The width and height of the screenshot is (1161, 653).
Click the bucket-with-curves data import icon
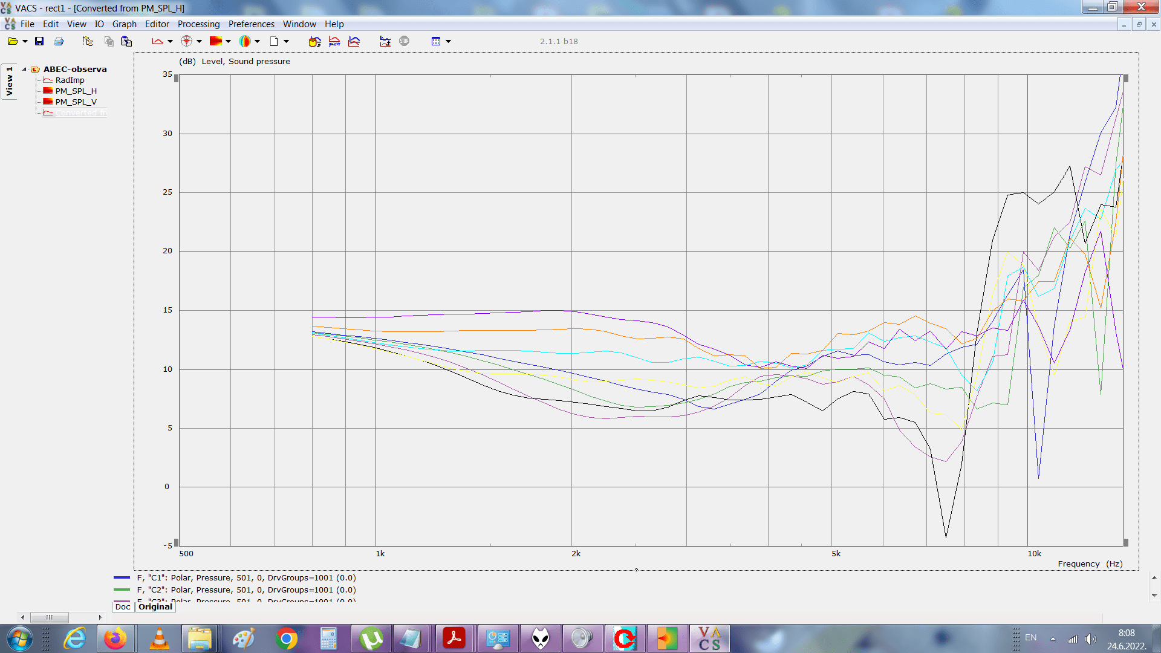pos(314,41)
